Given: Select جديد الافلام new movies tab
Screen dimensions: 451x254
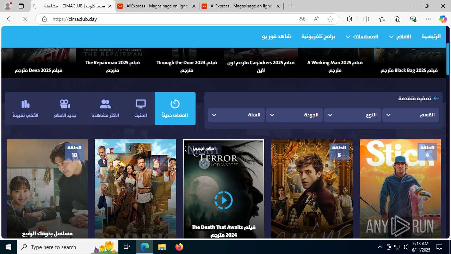Looking at the screenshot, I should pos(65,109).
